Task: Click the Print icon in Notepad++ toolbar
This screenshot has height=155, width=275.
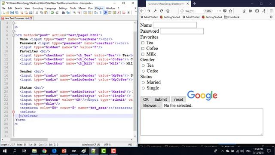Action: pos(31,12)
